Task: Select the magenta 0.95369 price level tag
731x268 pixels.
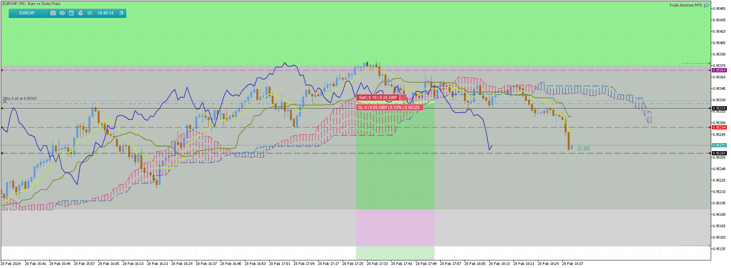Action: coord(719,70)
